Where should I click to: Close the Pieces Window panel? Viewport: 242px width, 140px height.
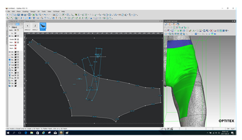tap(162, 21)
